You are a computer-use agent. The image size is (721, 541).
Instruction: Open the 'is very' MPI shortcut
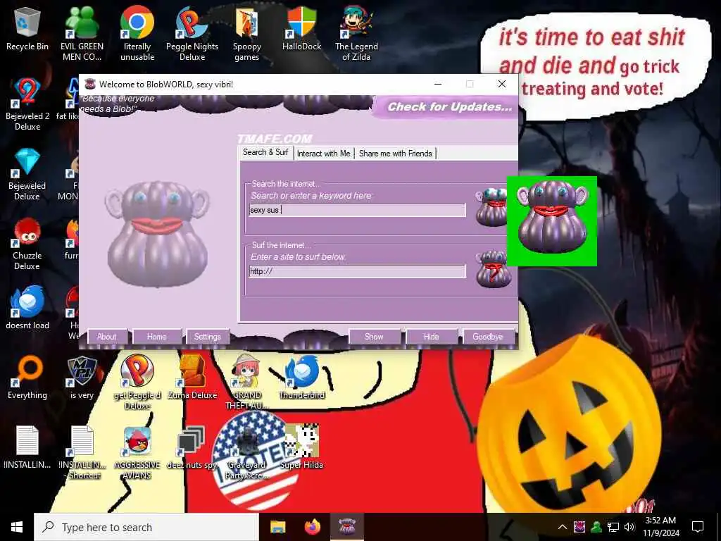(82, 378)
